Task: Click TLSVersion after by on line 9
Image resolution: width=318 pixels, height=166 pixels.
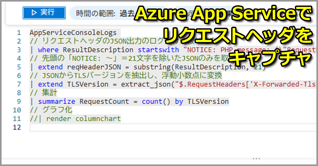Action: click(x=208, y=102)
